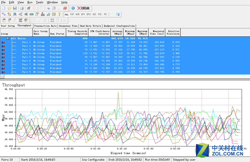Start the test with the running man icon
The width and height of the screenshot is (250, 162).
coord(29,8)
